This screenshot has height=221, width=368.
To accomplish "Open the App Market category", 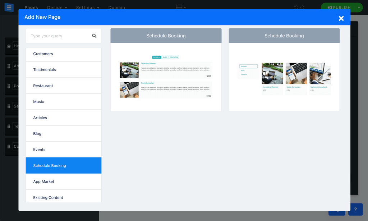I will (x=63, y=181).
